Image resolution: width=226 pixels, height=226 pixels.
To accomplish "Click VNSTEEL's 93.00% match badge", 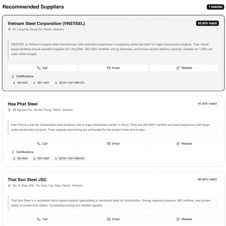I will [207, 23].
